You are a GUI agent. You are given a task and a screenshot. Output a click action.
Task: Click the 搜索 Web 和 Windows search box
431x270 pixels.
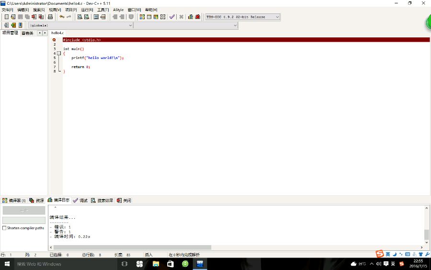tap(66, 264)
